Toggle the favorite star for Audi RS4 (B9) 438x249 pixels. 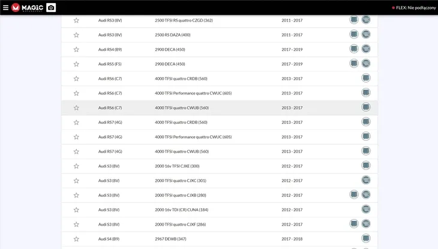point(76,49)
